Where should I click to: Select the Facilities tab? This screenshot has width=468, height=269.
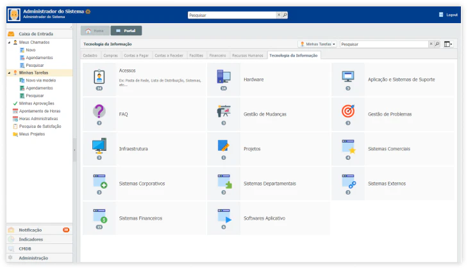point(196,56)
